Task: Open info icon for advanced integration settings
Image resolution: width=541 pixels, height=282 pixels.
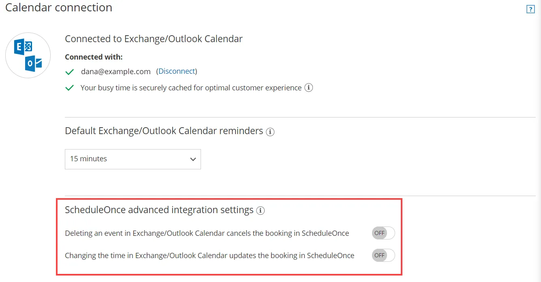Action: pos(261,210)
